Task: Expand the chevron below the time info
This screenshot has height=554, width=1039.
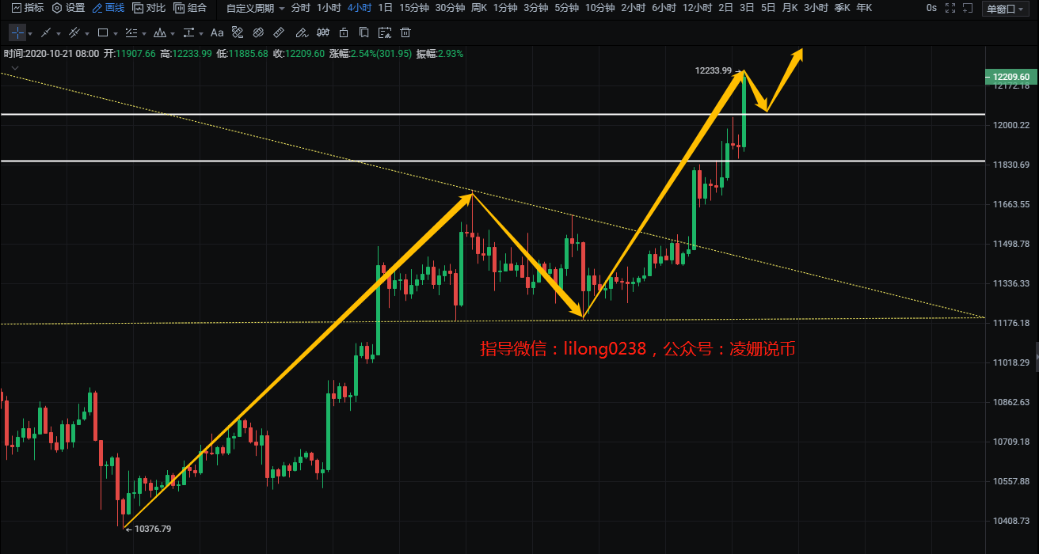Action: click(x=14, y=68)
